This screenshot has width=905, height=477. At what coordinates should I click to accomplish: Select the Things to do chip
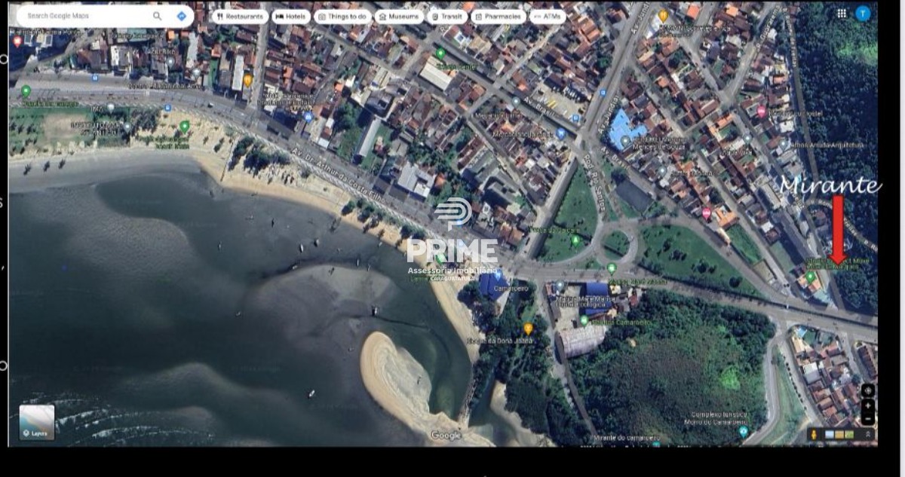click(x=342, y=17)
